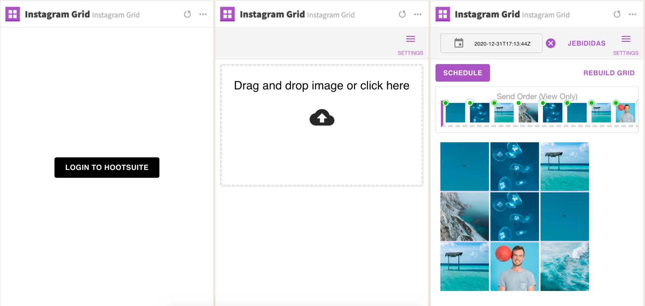
Task: Clear the scheduled date with the X icon
Action: coord(551,43)
